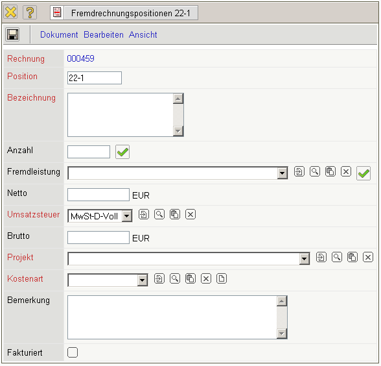Click the Umsatzsteuer field label
This screenshot has height=366, width=381.
34,214
